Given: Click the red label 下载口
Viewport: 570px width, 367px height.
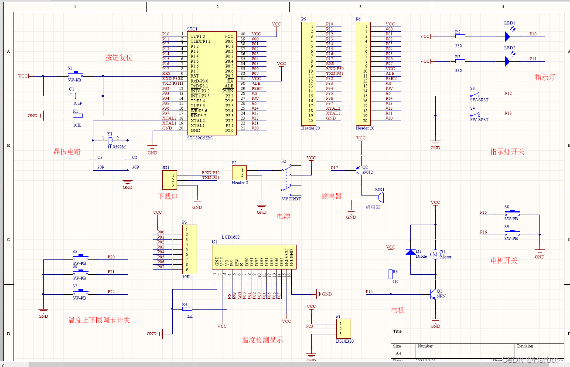Looking at the screenshot, I should click(x=168, y=196).
